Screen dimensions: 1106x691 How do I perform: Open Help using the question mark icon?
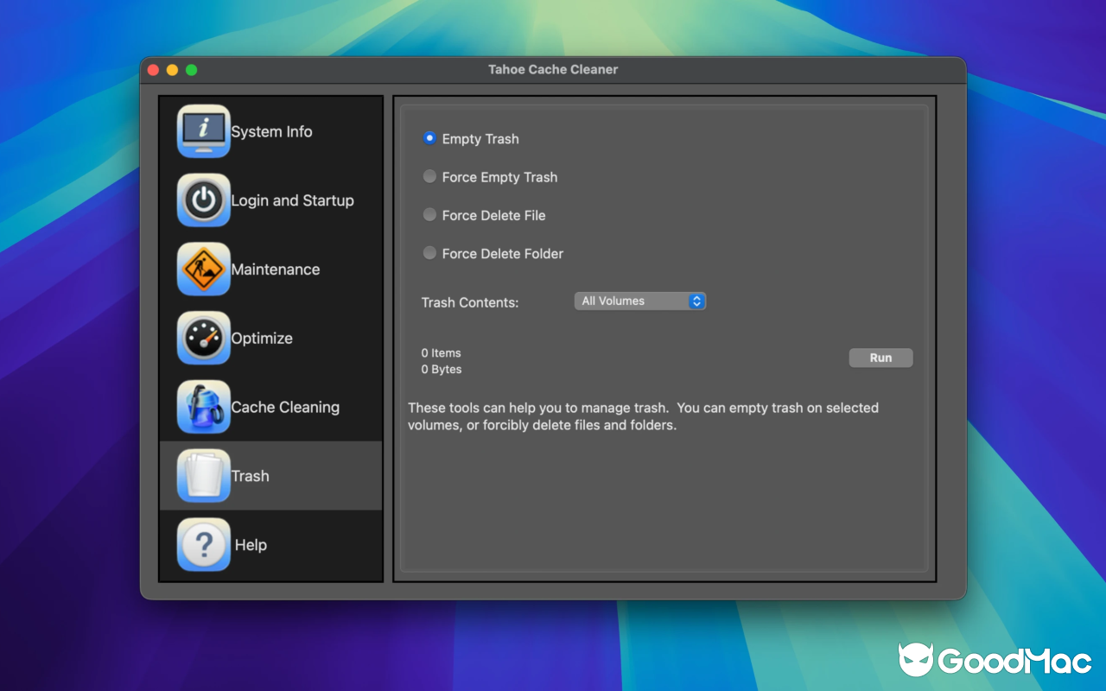coord(203,544)
